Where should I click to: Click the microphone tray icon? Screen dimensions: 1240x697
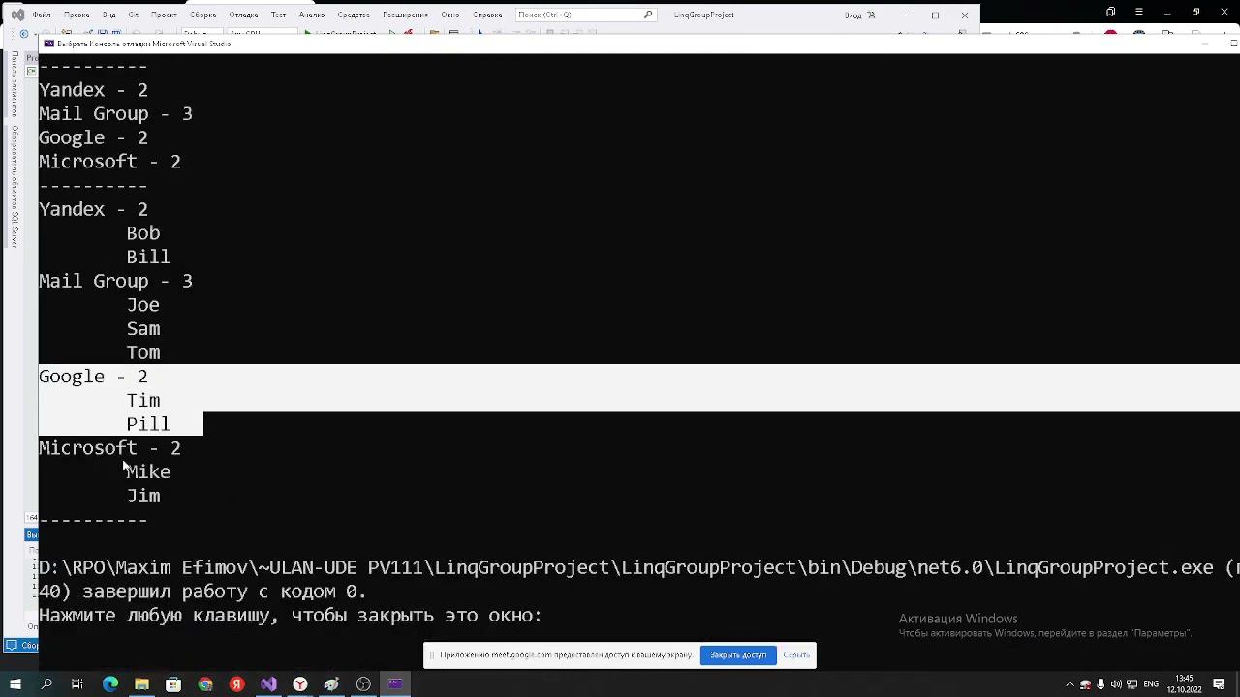pyautogui.click(x=1100, y=684)
